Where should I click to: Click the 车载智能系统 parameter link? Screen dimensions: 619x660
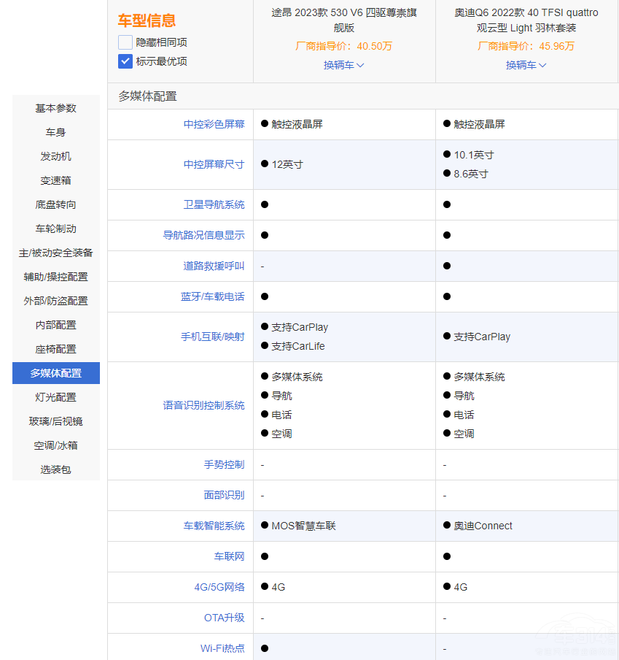tap(214, 526)
